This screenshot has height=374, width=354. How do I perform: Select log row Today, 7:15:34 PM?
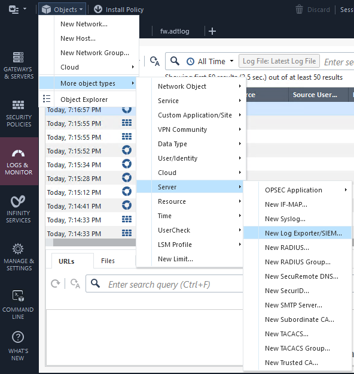(x=90, y=165)
